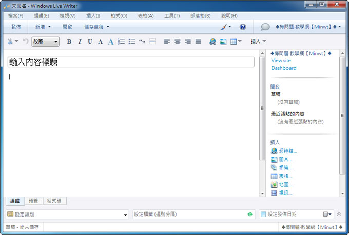
Task: Switch to the 預覽 preview tab
Action: pyautogui.click(x=33, y=201)
